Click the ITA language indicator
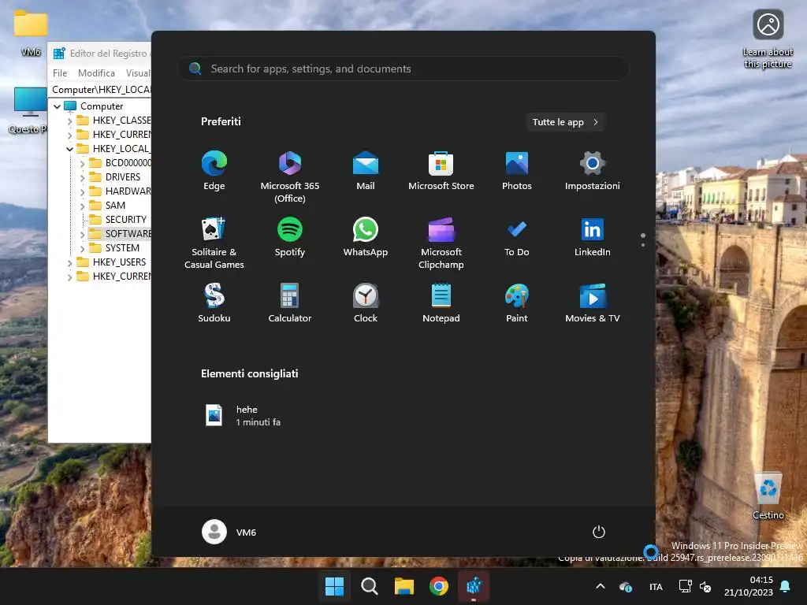The height and width of the screenshot is (605, 807). [656, 587]
